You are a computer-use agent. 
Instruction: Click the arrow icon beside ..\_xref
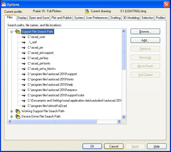coord(24,42)
